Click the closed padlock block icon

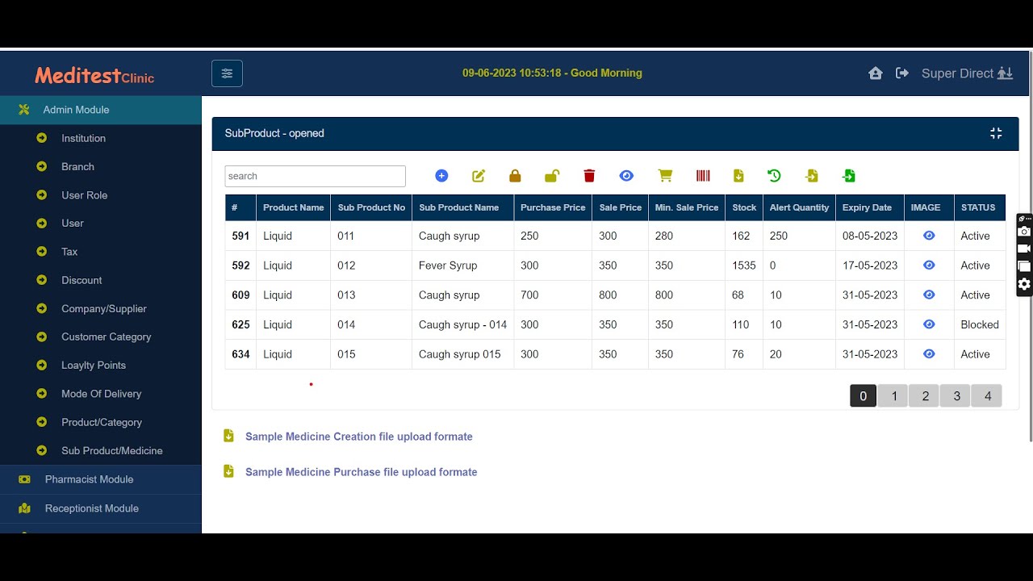coord(515,176)
